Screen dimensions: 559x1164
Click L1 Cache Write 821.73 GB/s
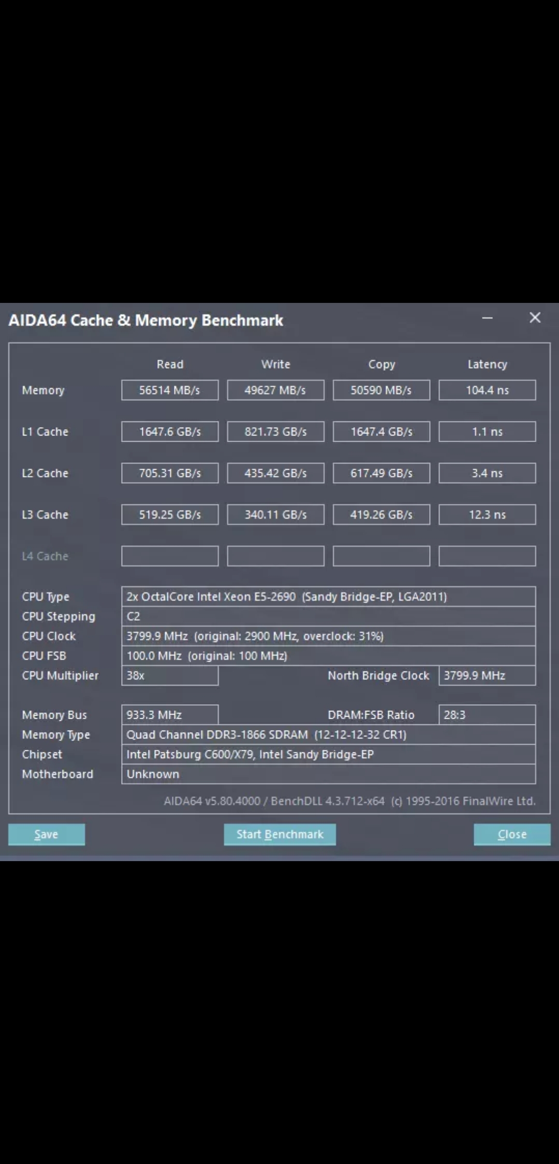pos(275,431)
